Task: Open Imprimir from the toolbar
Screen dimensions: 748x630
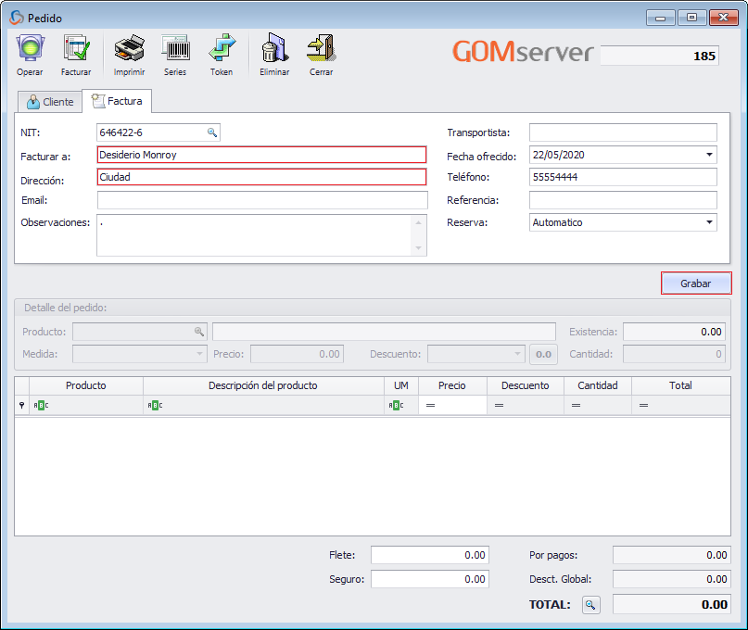Action: tap(128, 53)
